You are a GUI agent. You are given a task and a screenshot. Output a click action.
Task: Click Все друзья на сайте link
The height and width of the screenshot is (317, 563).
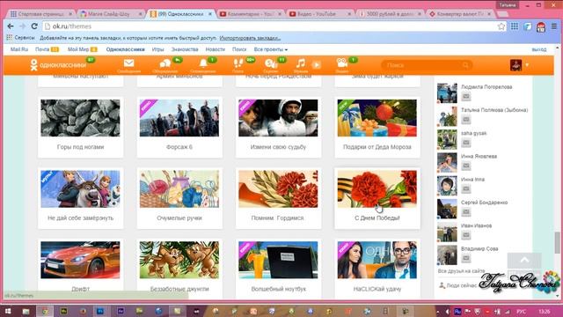point(461,271)
